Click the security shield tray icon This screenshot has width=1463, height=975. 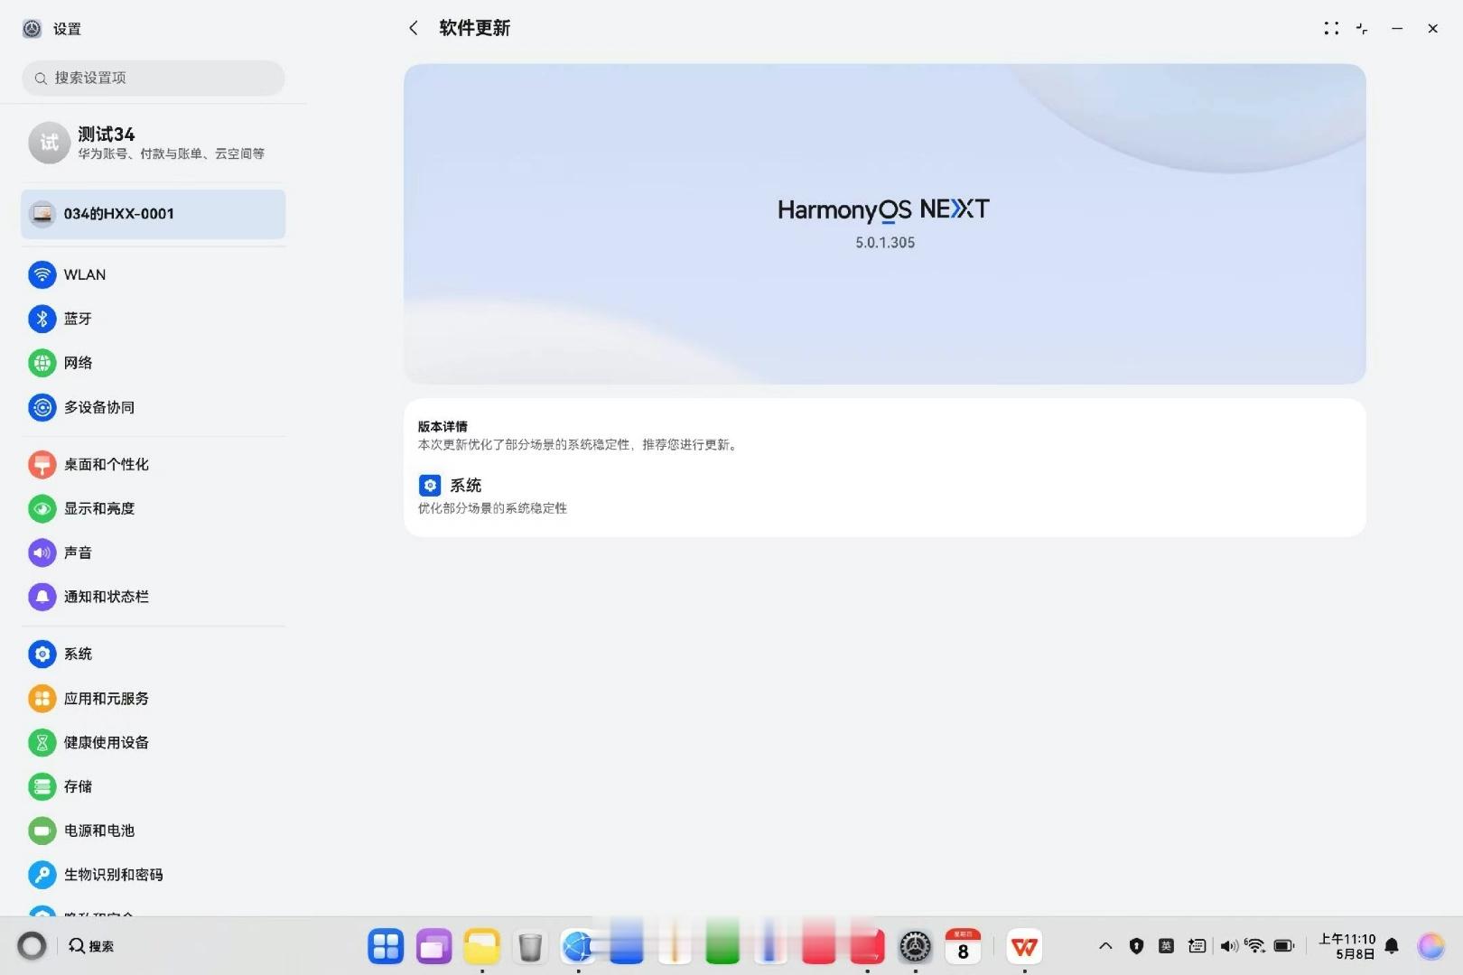click(x=1136, y=946)
